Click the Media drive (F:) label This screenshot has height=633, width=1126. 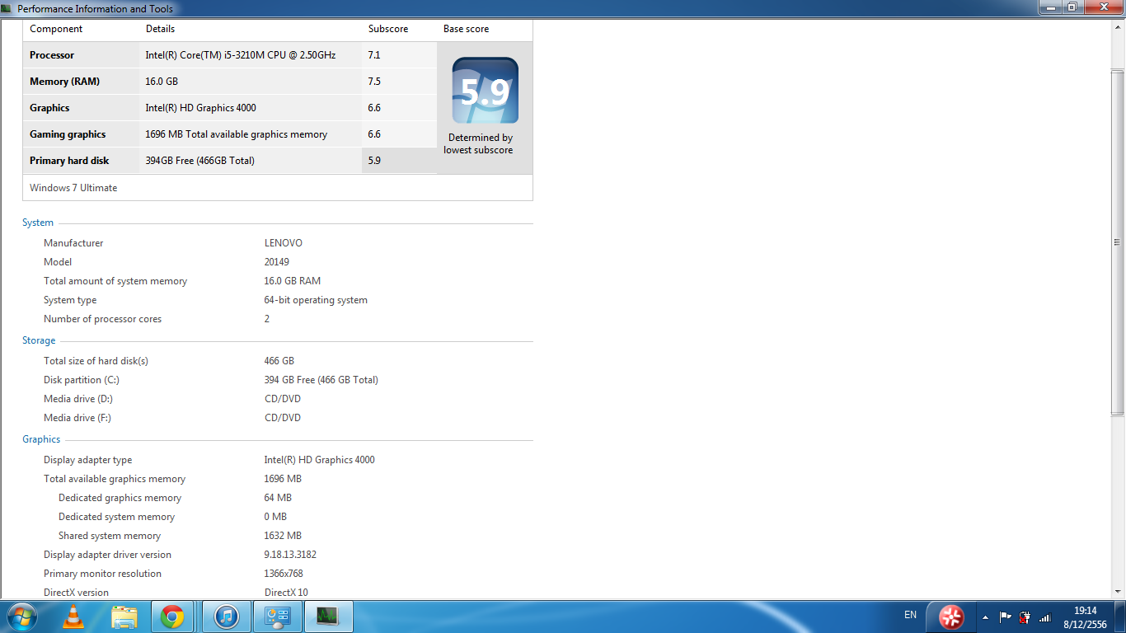[x=77, y=418]
